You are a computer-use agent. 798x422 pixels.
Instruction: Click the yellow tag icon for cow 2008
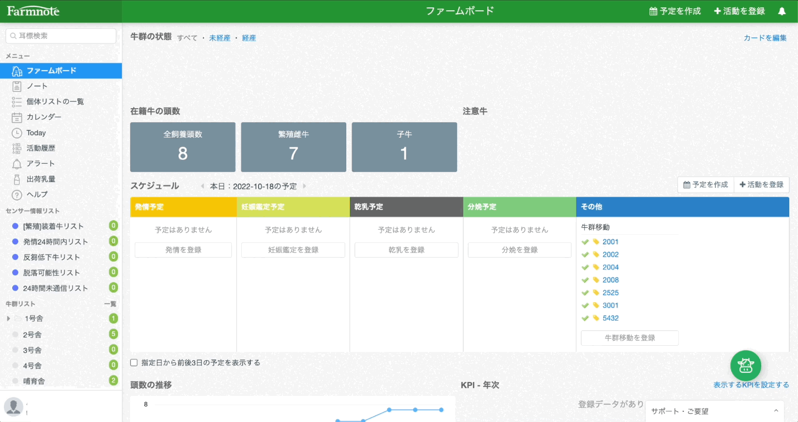[x=596, y=280]
